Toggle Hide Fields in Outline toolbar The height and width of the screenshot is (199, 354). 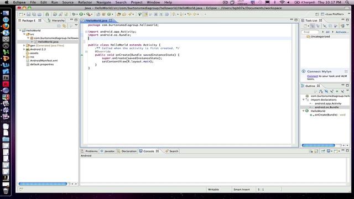coord(326,91)
